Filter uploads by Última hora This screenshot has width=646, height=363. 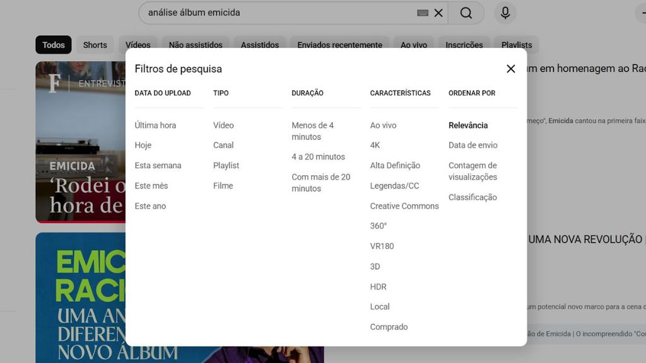155,125
